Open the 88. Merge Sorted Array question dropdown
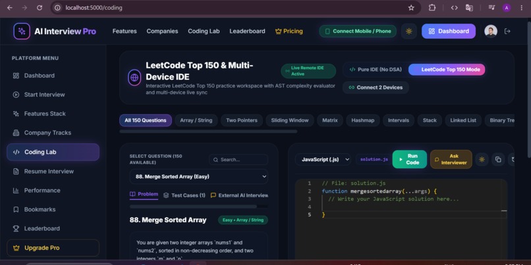 (199, 176)
